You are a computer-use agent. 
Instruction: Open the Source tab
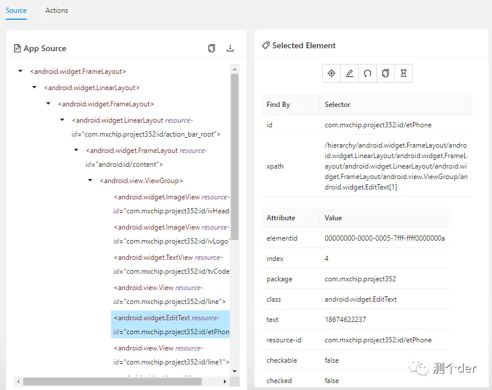point(16,10)
